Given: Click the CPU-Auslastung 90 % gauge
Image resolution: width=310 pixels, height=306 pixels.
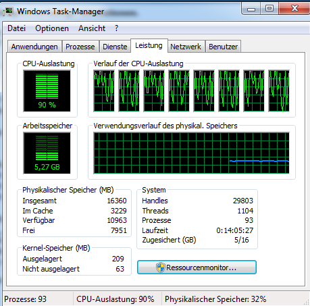Looking at the screenshot, I should (x=47, y=91).
